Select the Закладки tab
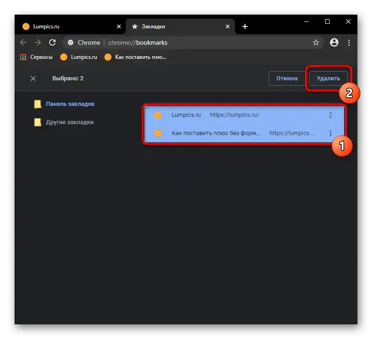The width and height of the screenshot is (372, 339). coord(180,26)
